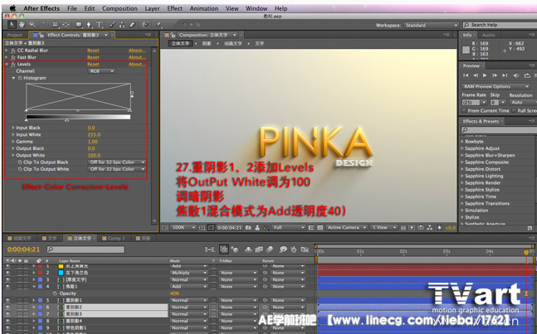Open the Multiply mode dropdown for layer 2
Viewport: 537px width, 334px height.
coord(188,273)
